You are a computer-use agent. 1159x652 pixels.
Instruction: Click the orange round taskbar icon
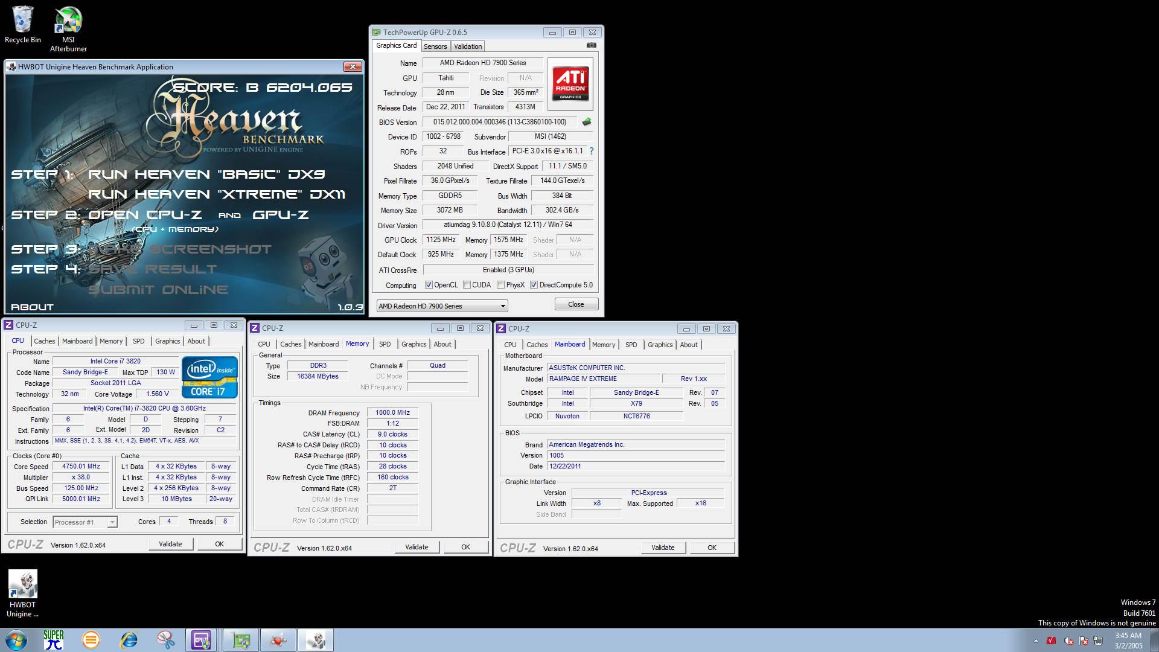click(x=91, y=640)
